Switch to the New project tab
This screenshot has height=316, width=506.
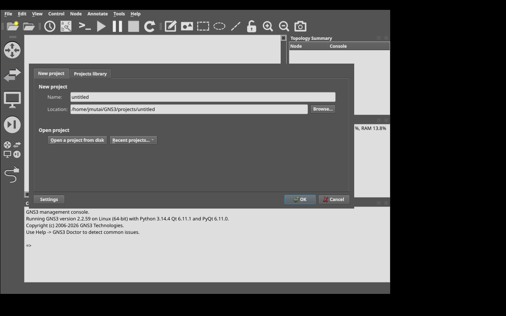pyautogui.click(x=51, y=73)
